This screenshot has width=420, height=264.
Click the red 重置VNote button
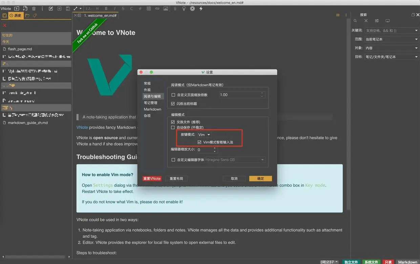point(152,179)
